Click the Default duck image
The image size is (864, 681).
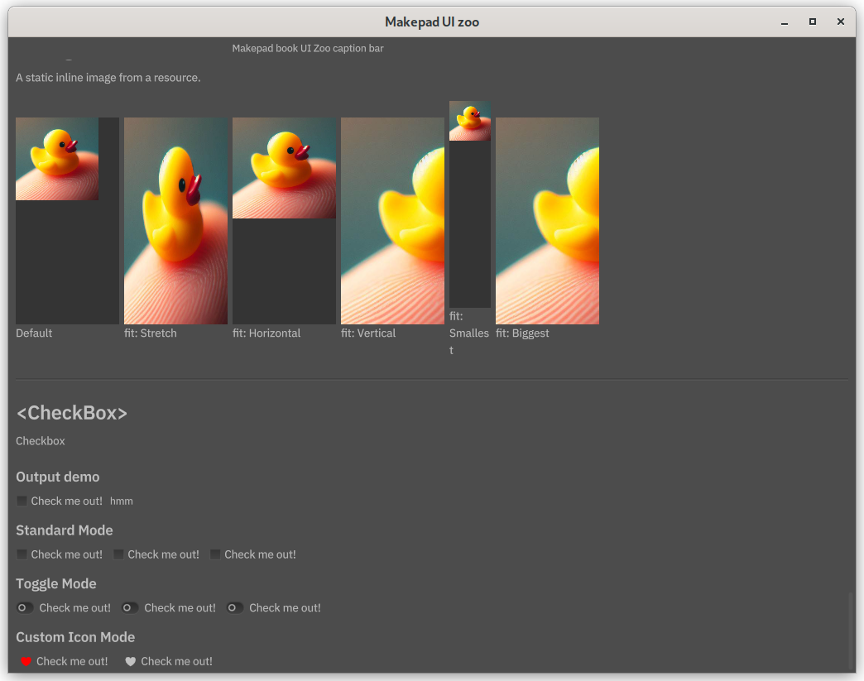coord(57,159)
